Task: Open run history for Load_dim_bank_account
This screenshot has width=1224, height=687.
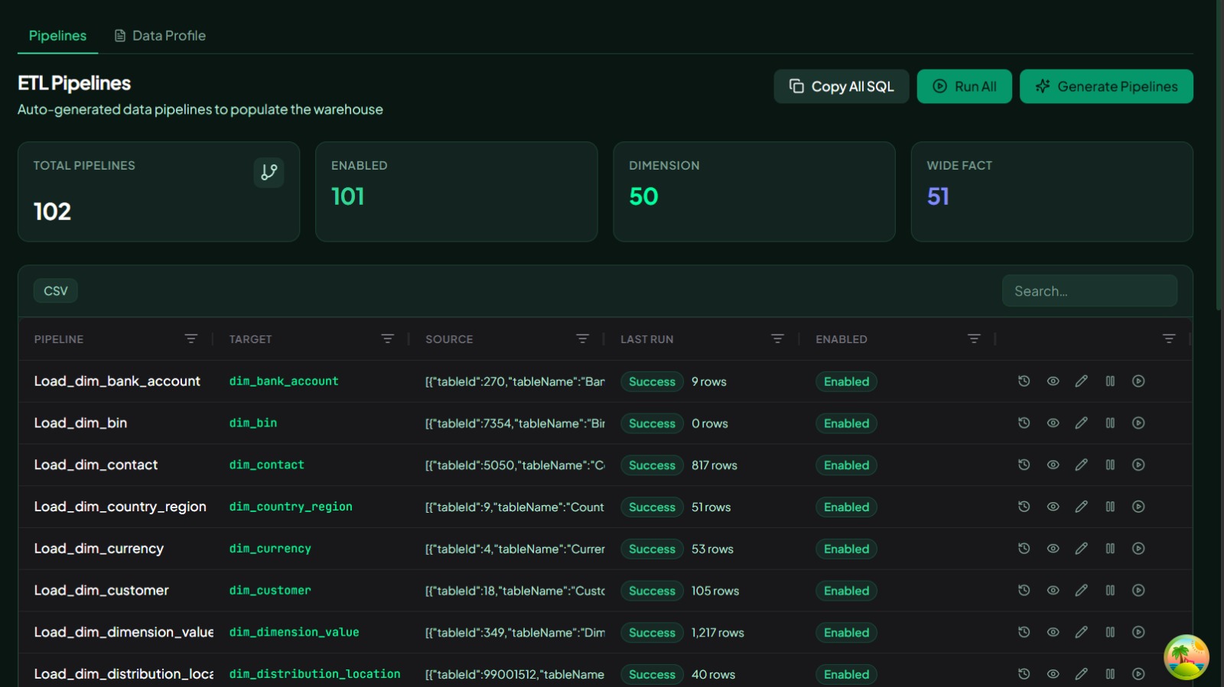Action: click(x=1024, y=381)
